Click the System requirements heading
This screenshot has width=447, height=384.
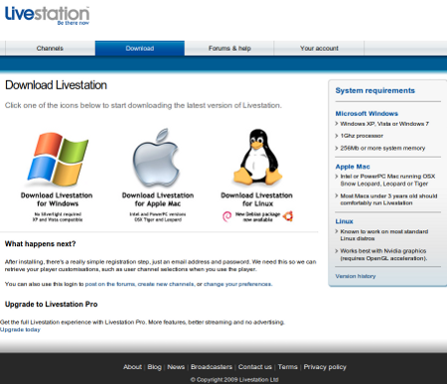(375, 90)
